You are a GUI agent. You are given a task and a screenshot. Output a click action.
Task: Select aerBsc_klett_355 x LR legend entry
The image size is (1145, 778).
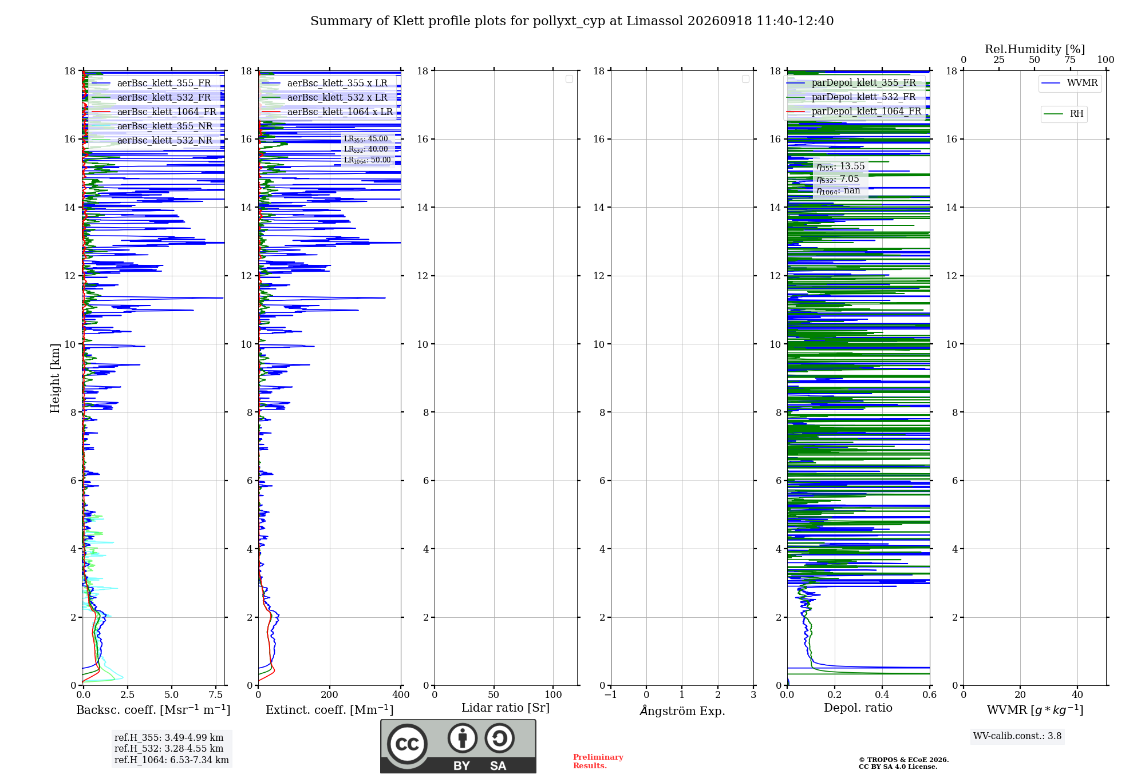[325, 83]
